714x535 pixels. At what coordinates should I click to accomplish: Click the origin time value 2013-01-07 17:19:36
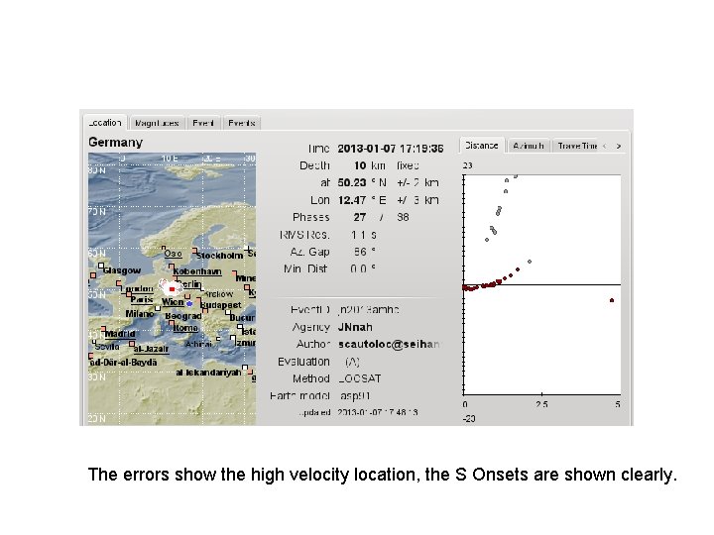(x=391, y=149)
